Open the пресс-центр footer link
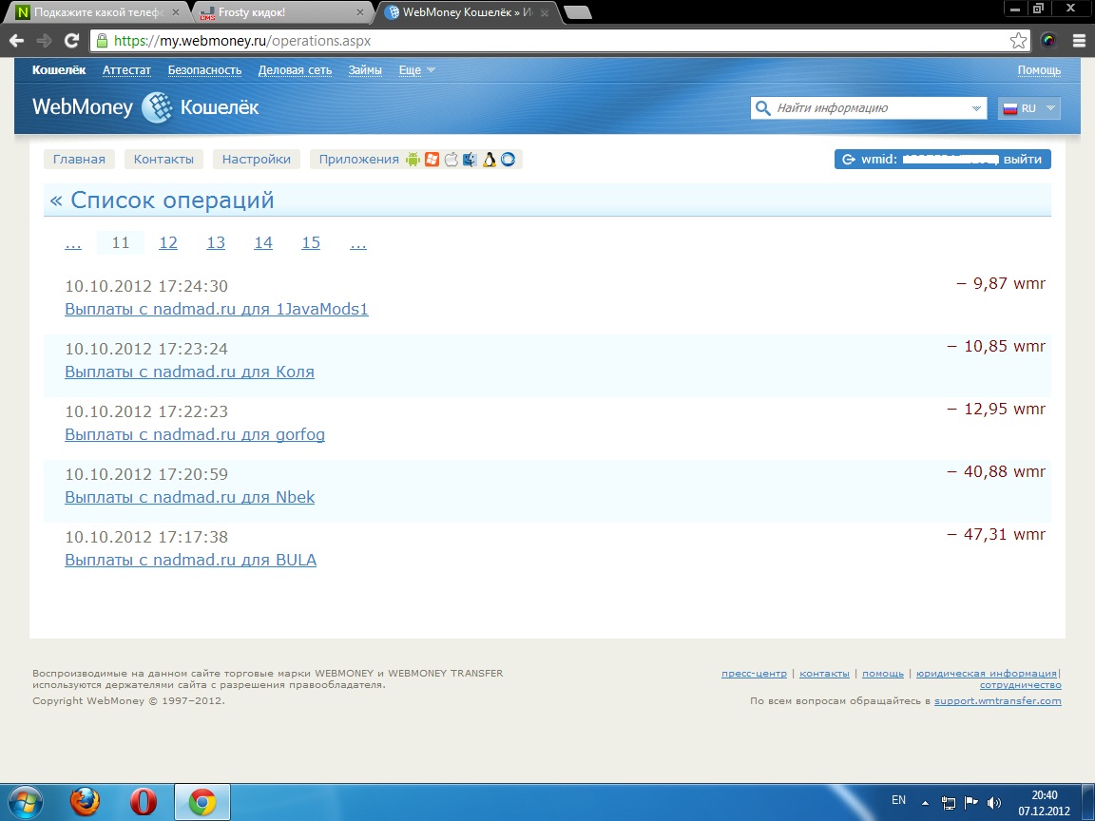This screenshot has width=1095, height=821. [754, 674]
